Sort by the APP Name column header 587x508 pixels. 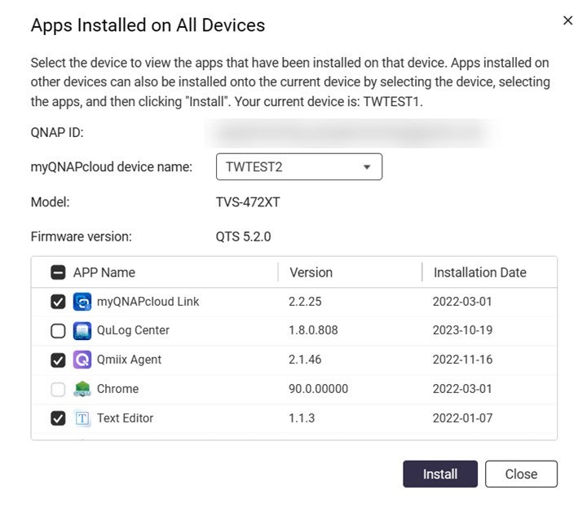click(104, 272)
